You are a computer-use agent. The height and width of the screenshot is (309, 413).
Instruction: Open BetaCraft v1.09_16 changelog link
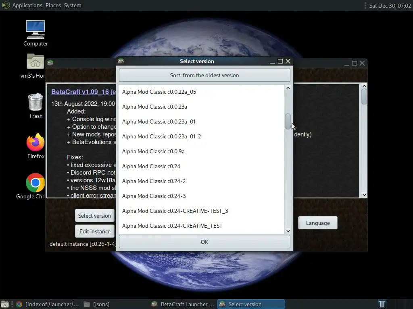pyautogui.click(x=83, y=92)
